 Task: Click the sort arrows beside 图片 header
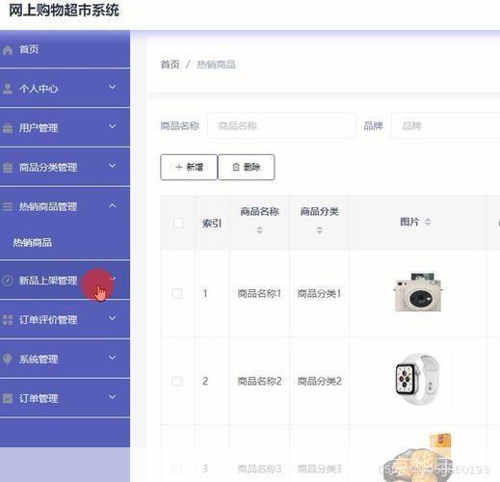click(428, 222)
